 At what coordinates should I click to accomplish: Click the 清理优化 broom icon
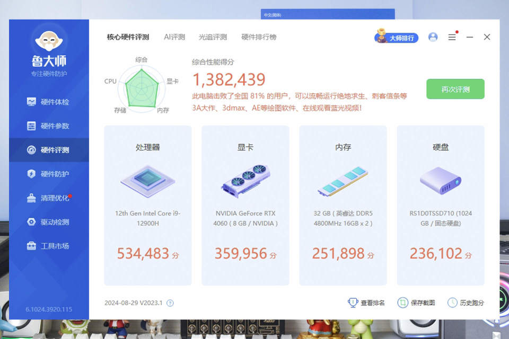(31, 198)
